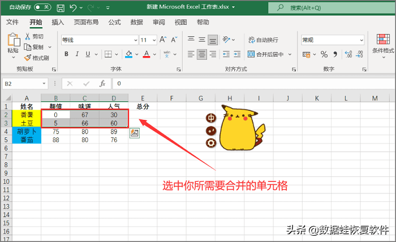This screenshot has width=396, height=242.
Task: Toggle the 自动保存 autosave switch
Action: tap(42, 7)
